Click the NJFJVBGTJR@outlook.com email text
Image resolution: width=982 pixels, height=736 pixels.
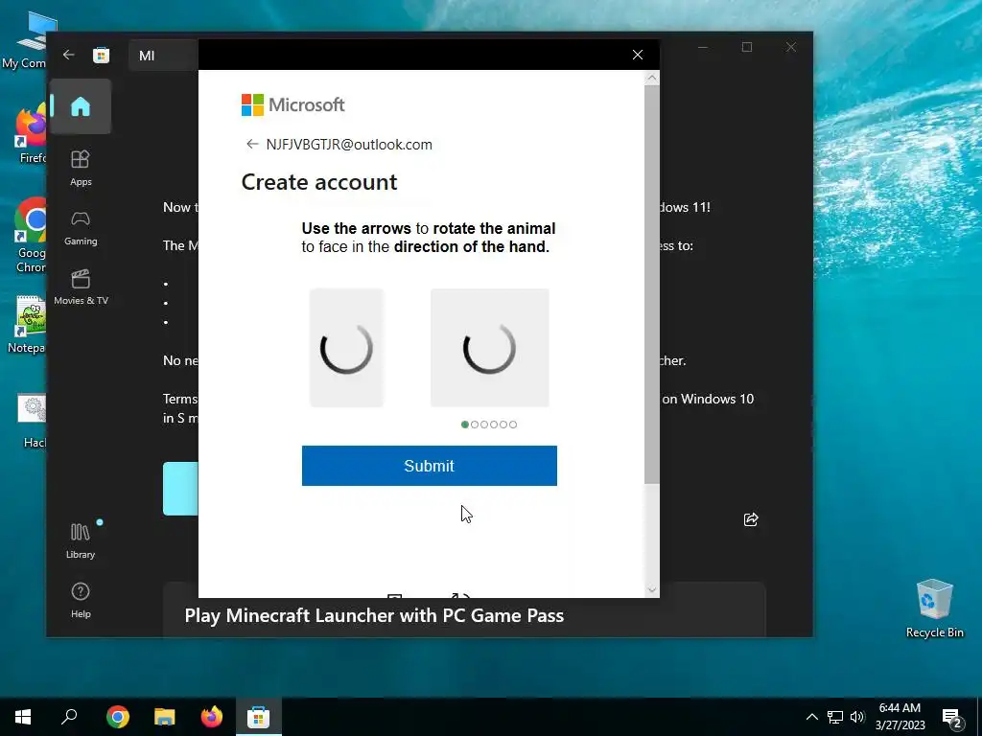pos(349,145)
